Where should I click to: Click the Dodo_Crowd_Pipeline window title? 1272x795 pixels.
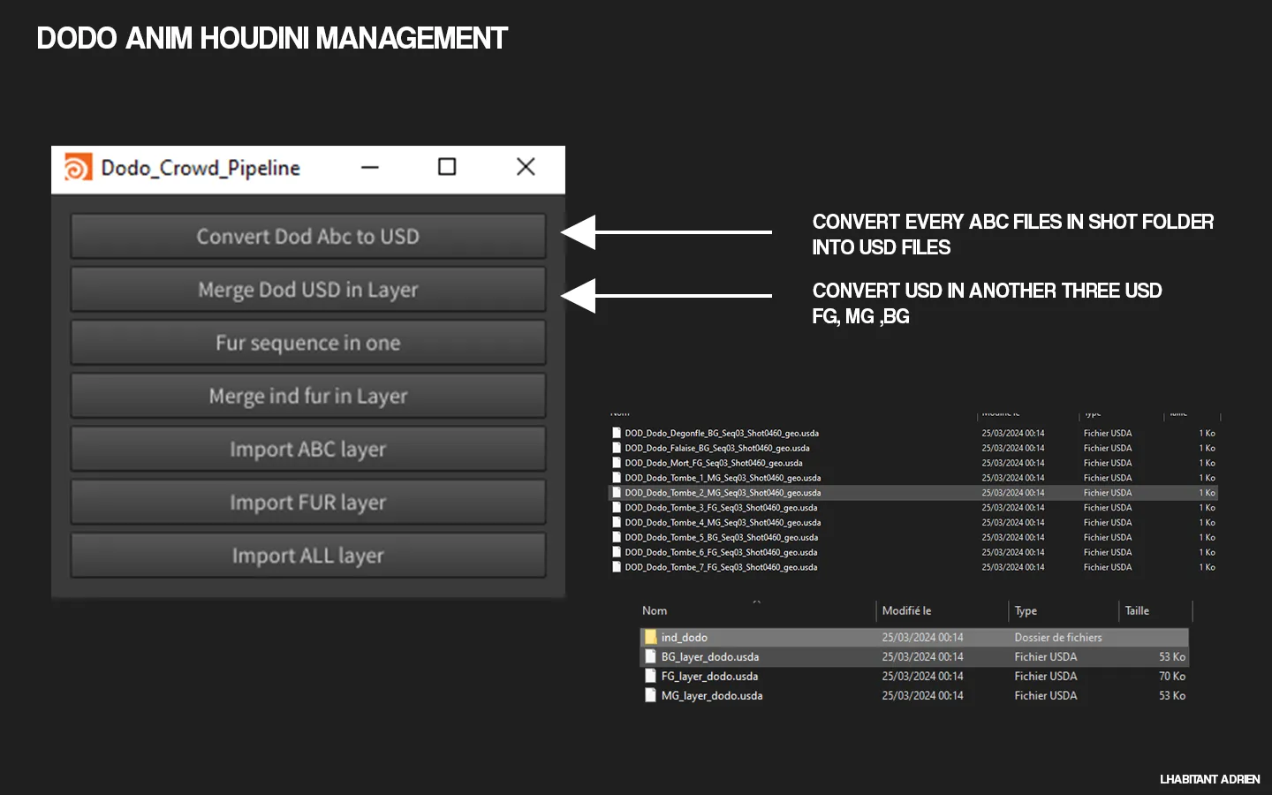pos(201,168)
